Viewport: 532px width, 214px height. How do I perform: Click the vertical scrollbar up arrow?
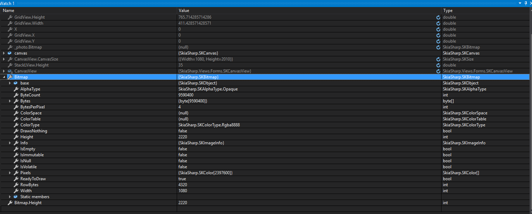tap(531, 11)
